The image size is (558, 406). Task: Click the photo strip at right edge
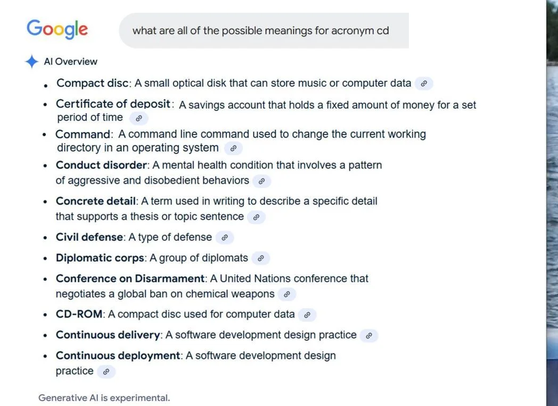[552, 202]
